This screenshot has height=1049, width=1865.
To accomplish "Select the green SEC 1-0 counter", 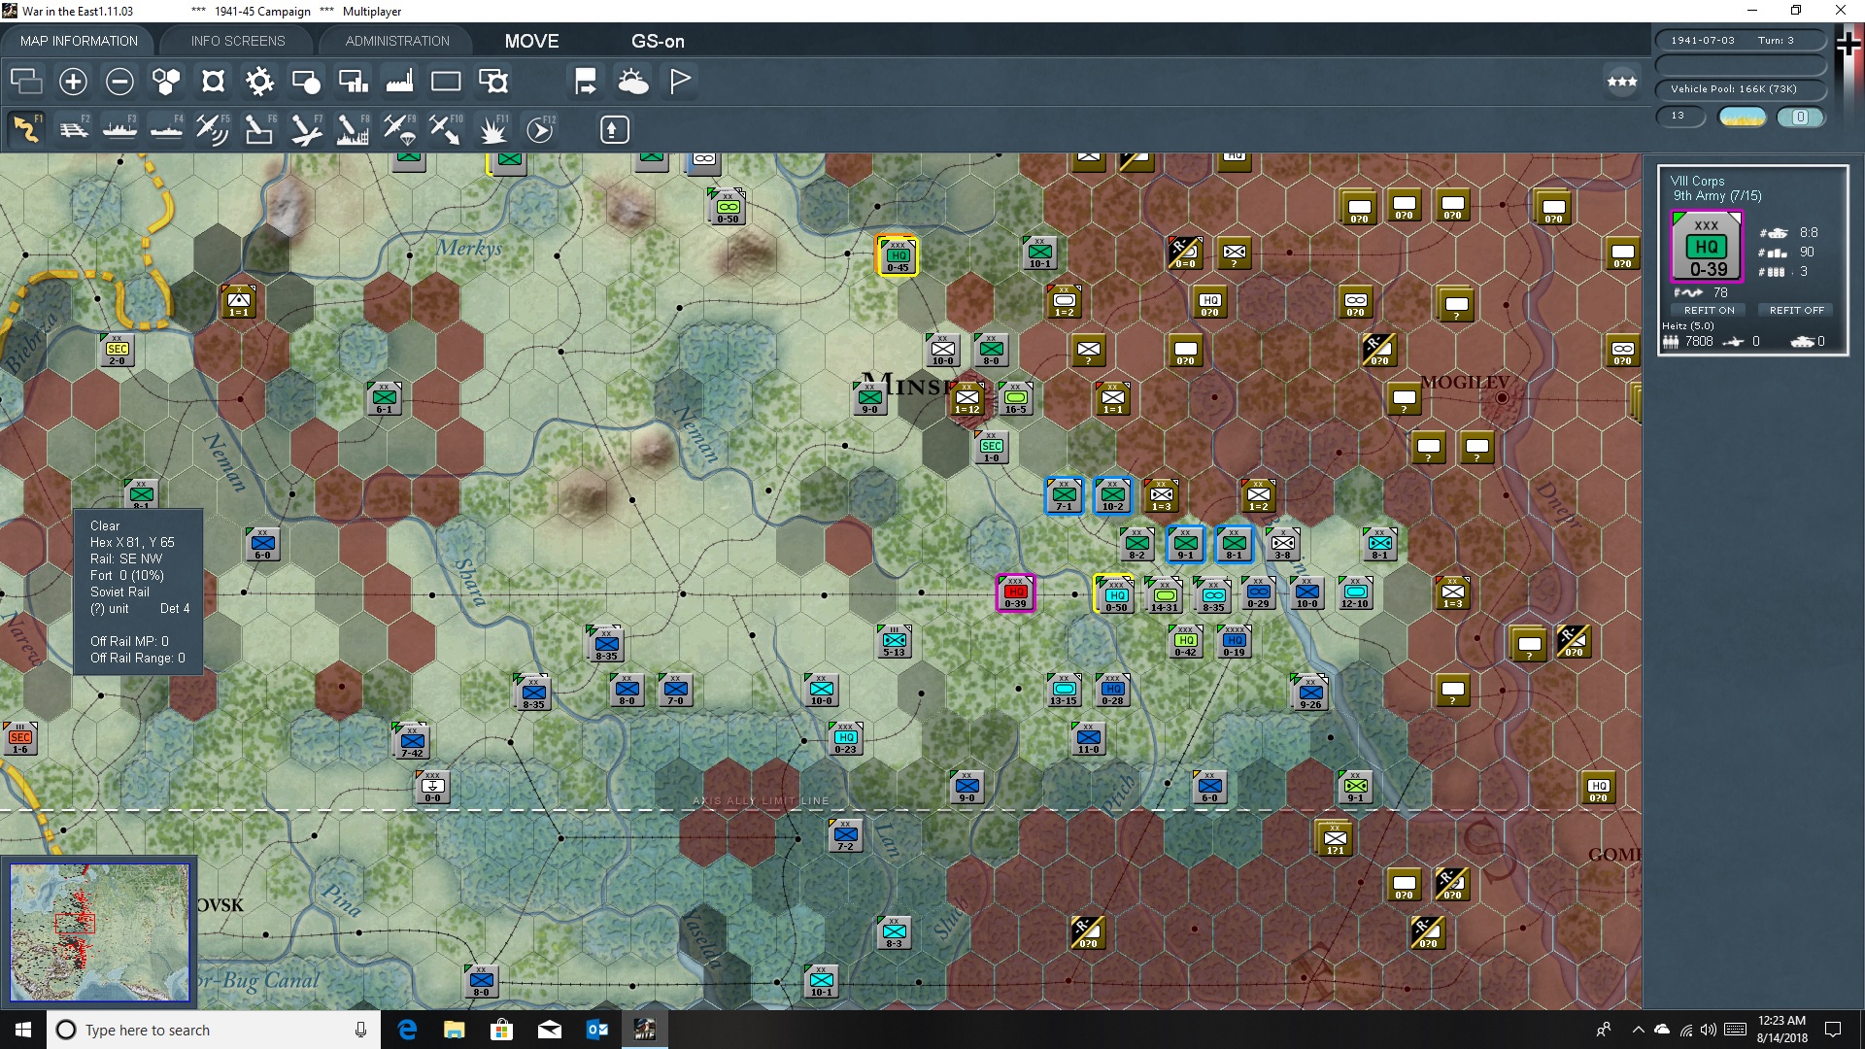I will [991, 447].
